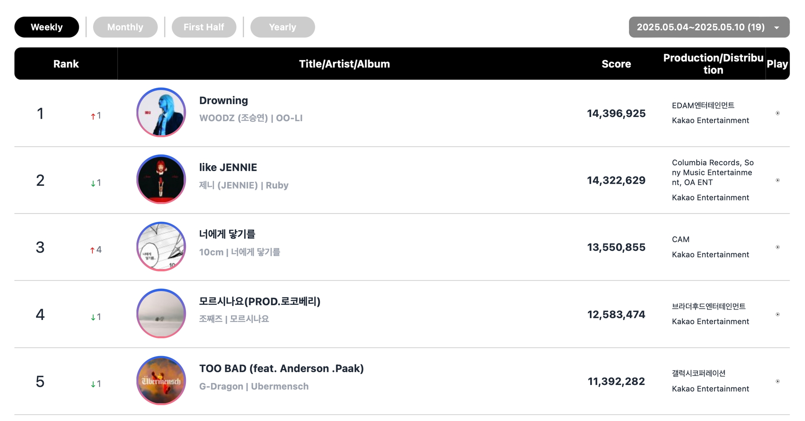The image size is (805, 421).
Task: Enable the Yearly chart view
Action: pyautogui.click(x=283, y=27)
